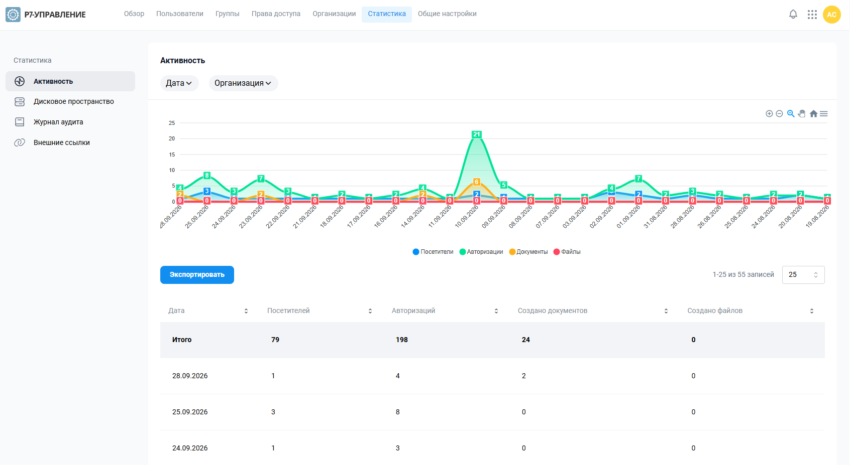Screen dimensions: 850x465
Task: Open the Общие настройки tab
Action: (447, 14)
